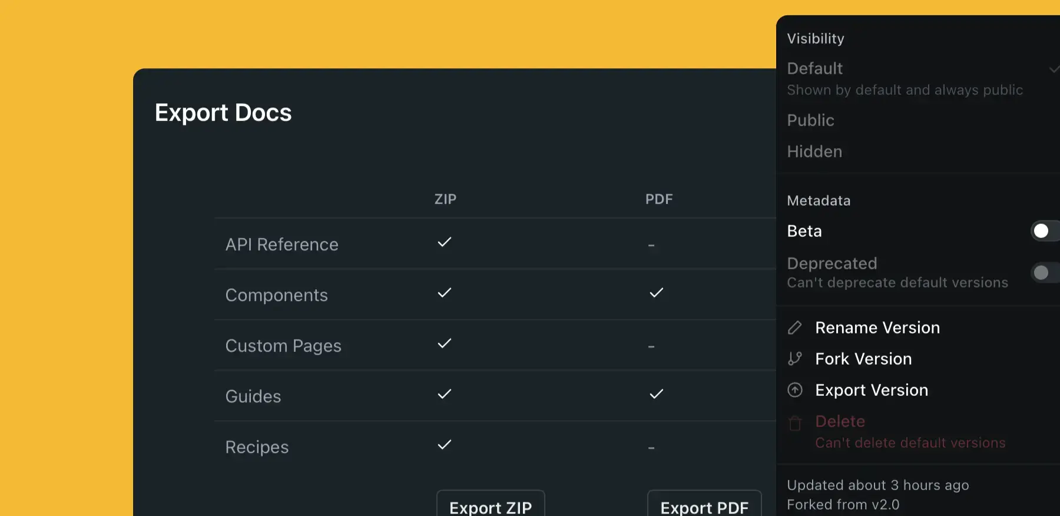
Task: Click the PDF checkmark for Components
Action: [655, 292]
